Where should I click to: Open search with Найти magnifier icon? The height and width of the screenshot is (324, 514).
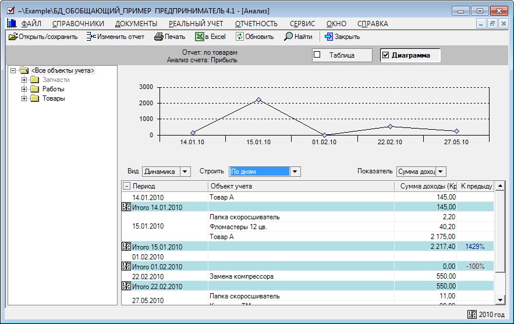[288, 37]
